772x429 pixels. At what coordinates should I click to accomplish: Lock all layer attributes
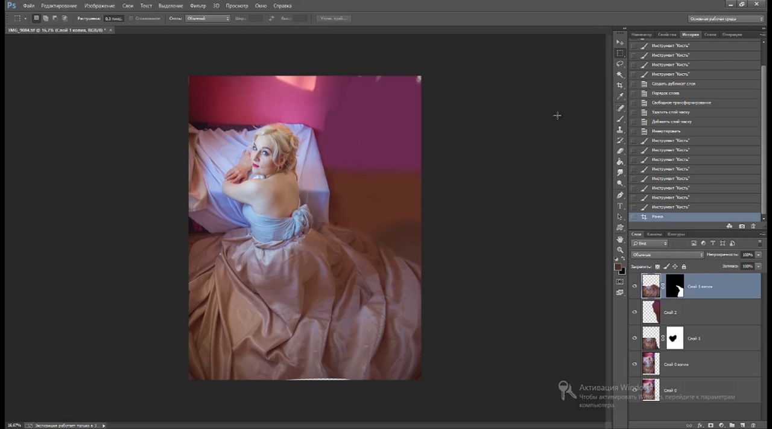[x=683, y=266]
